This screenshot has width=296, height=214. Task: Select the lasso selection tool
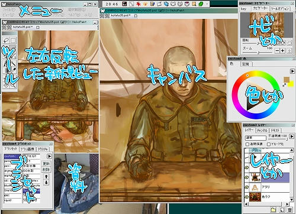coord(6,40)
